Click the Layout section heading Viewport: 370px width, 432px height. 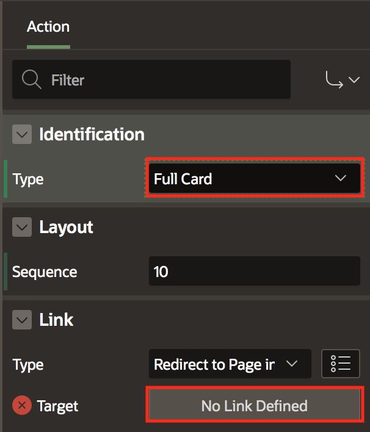tap(66, 228)
